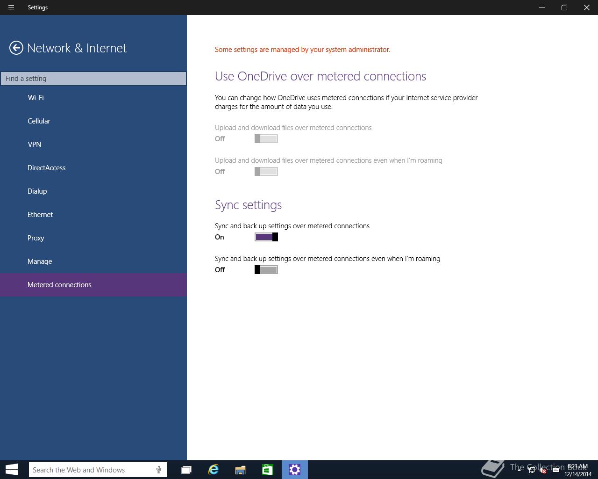
Task: Restore down the Settings window
Action: [x=564, y=7]
